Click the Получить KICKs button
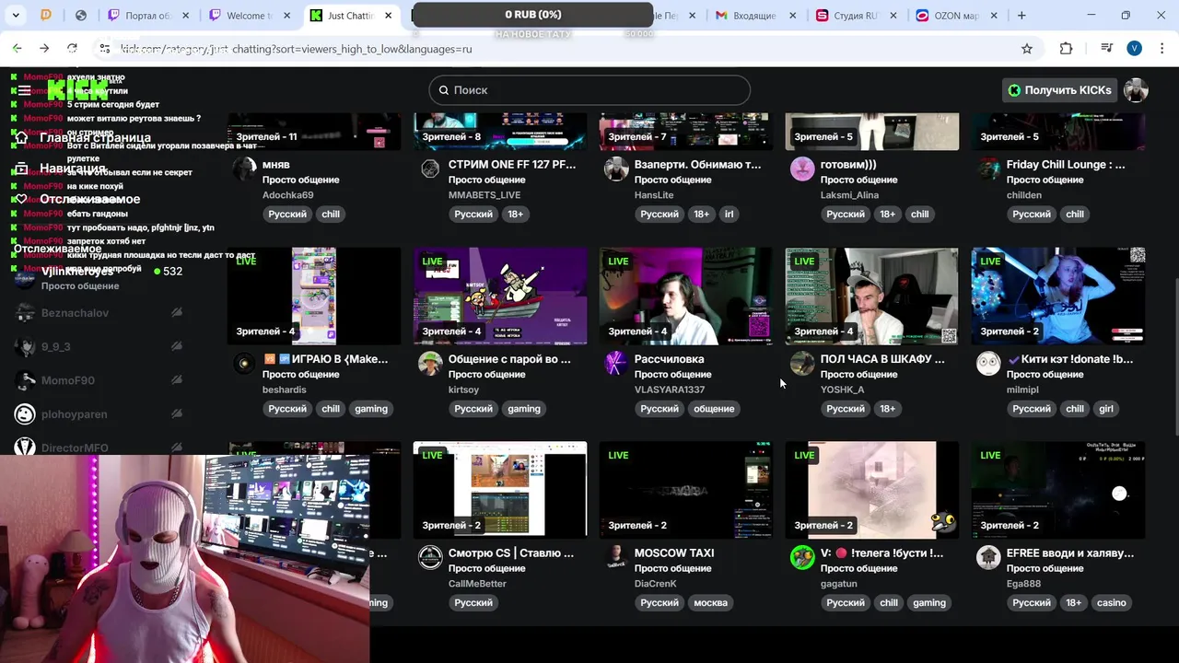This screenshot has width=1179, height=663. 1059,90
